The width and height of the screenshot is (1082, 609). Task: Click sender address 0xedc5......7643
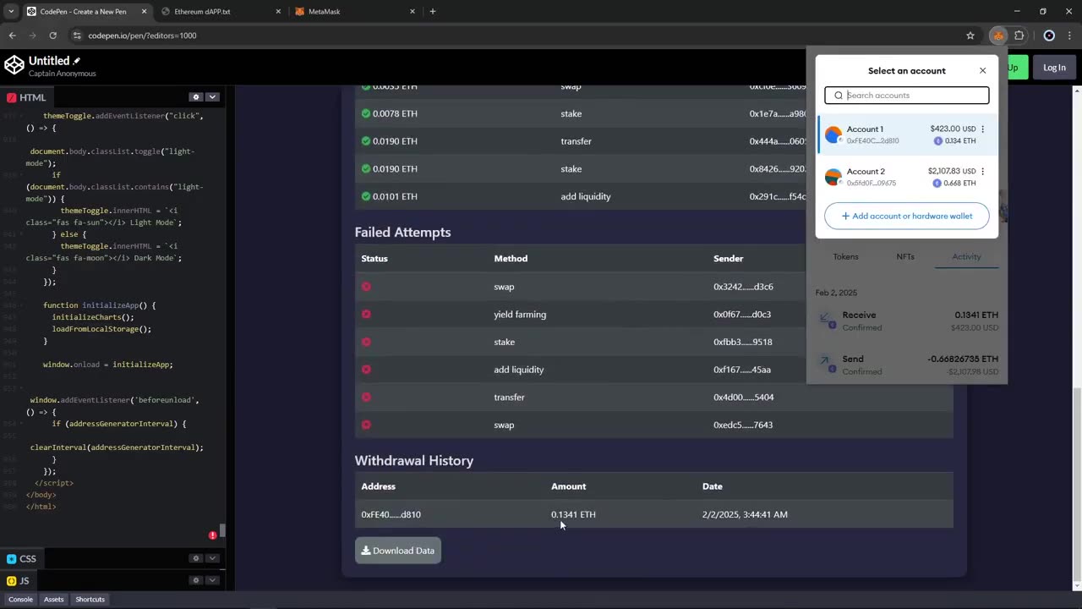point(743,425)
